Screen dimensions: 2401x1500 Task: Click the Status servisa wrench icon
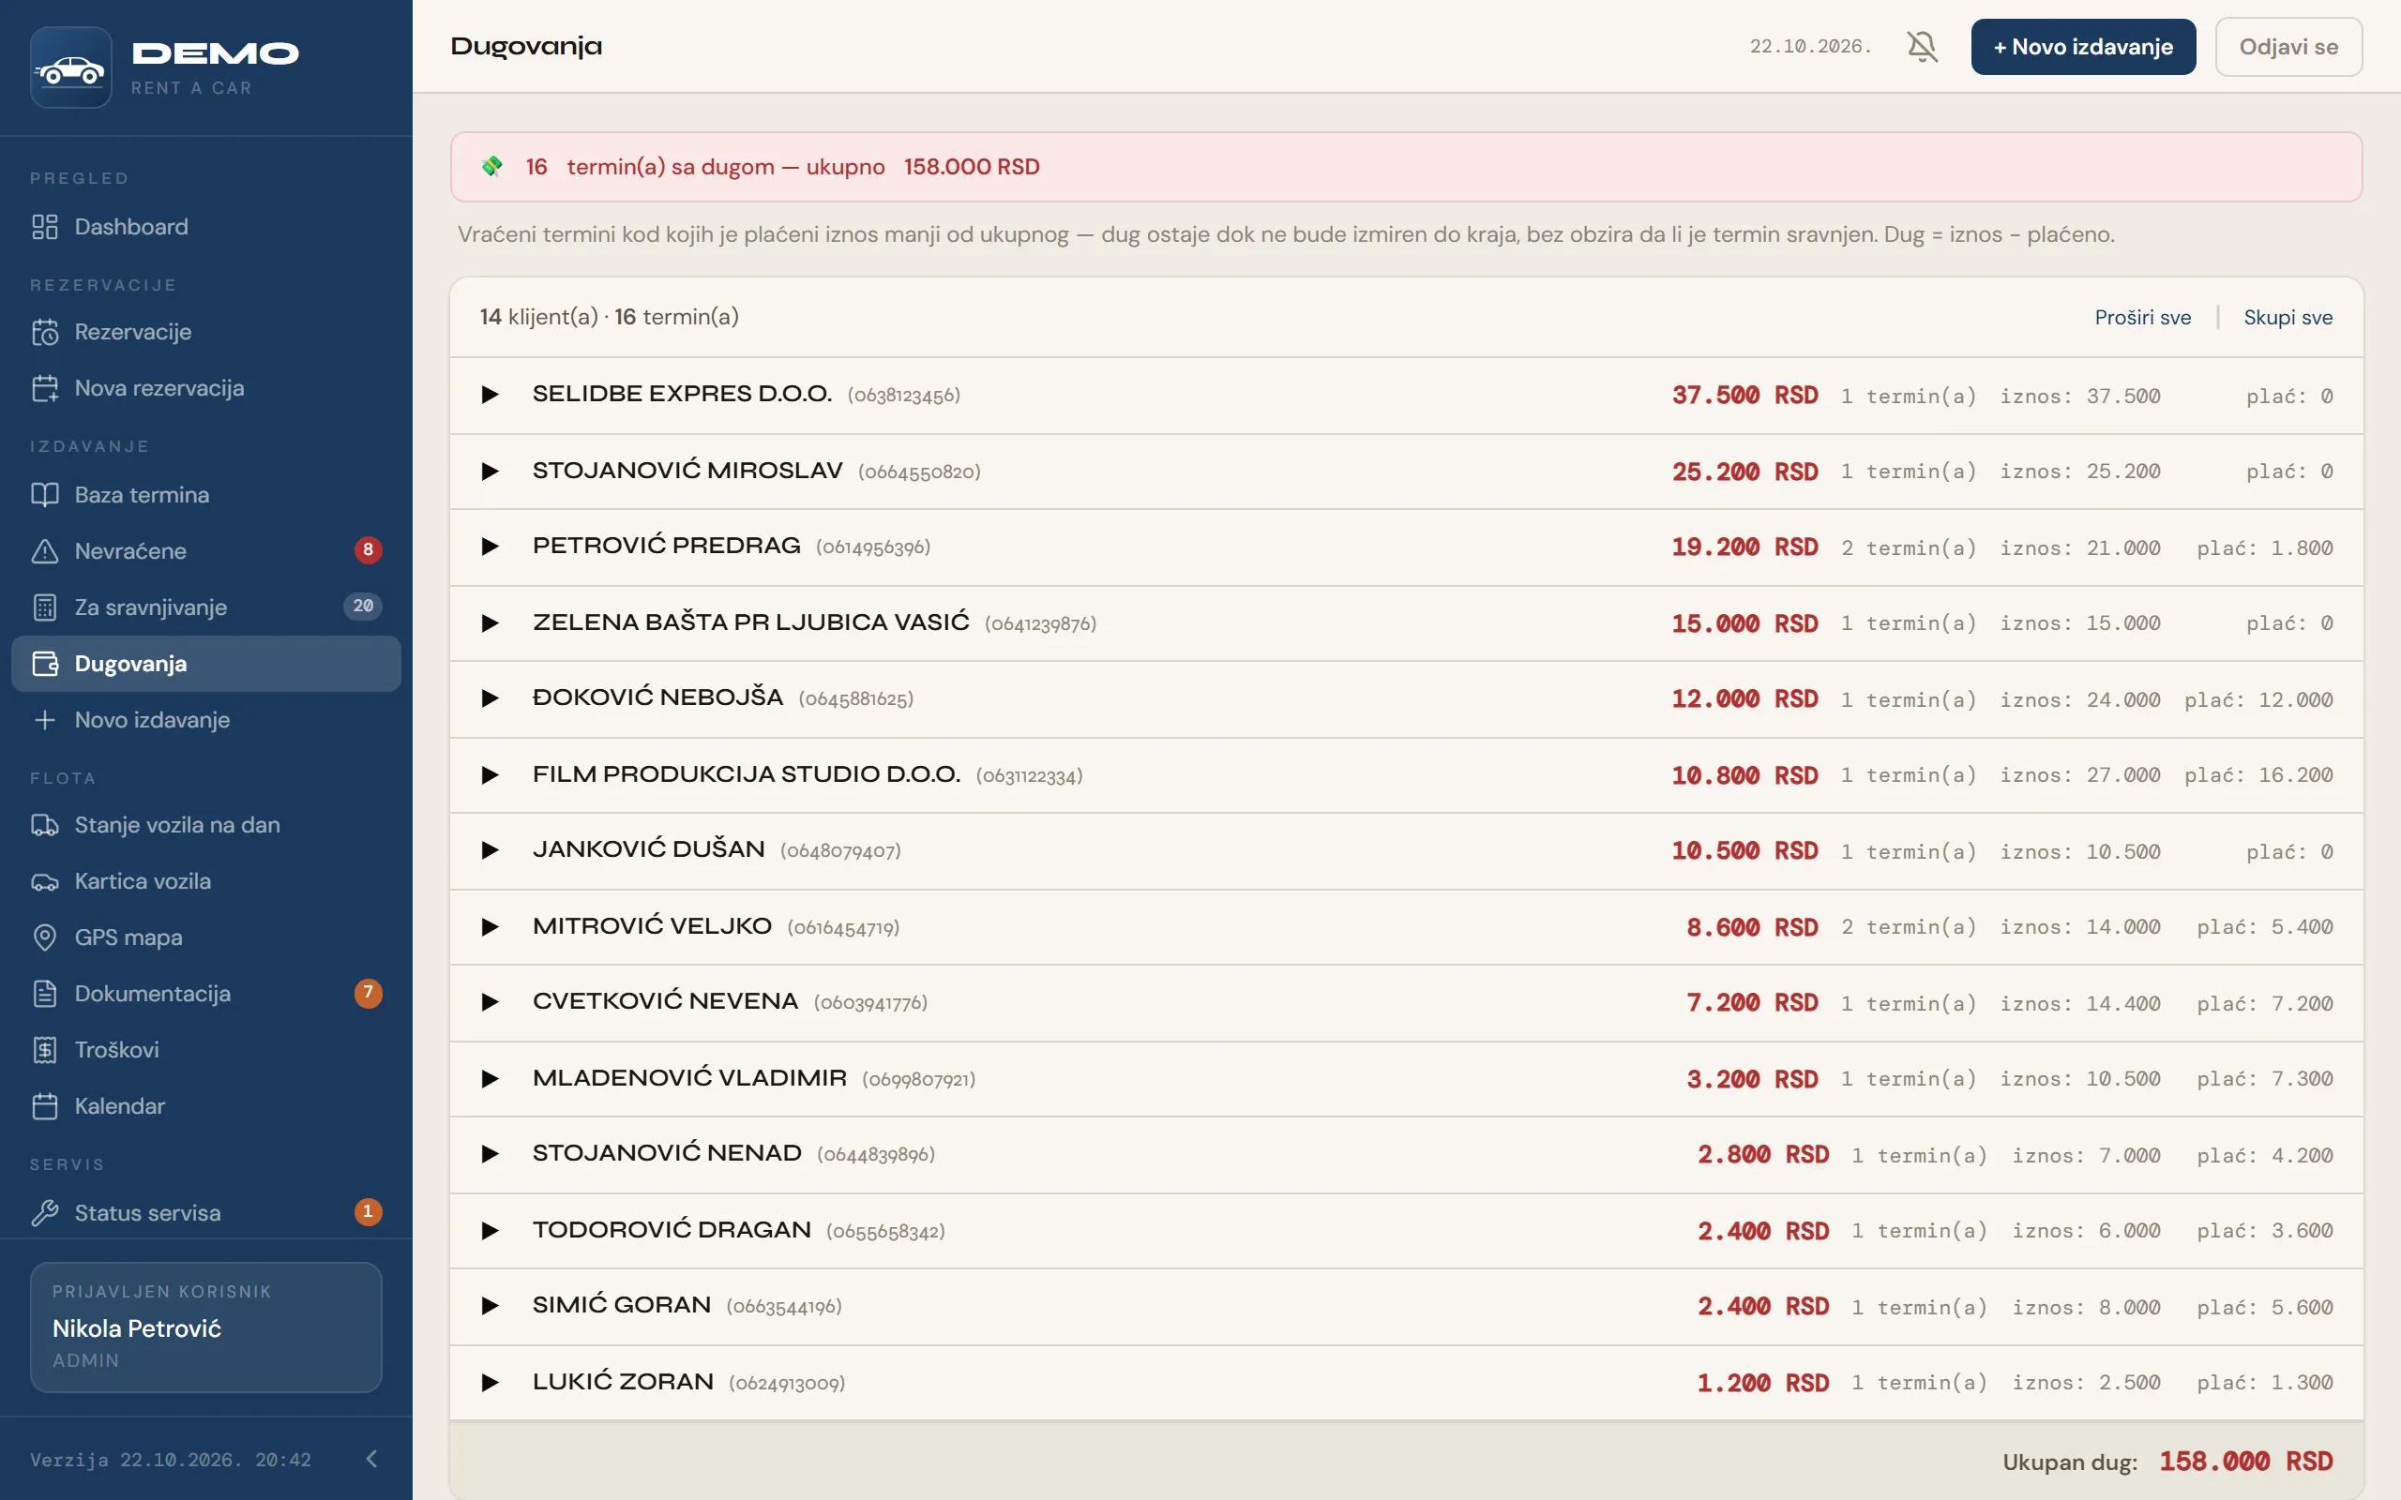point(45,1212)
